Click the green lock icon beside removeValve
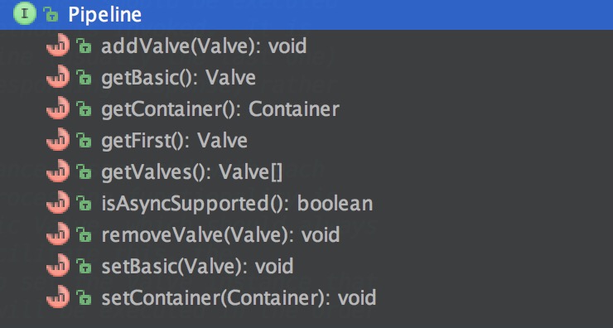Image resolution: width=613 pixels, height=328 pixels. (84, 234)
